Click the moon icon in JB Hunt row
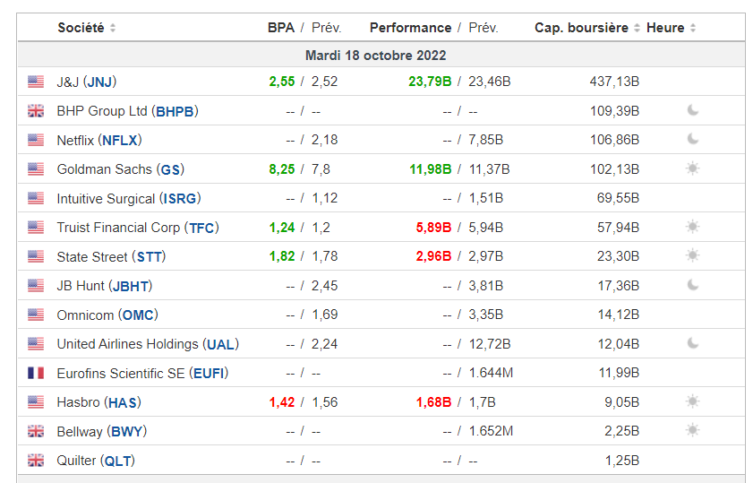This screenshot has height=483, width=753. [692, 285]
